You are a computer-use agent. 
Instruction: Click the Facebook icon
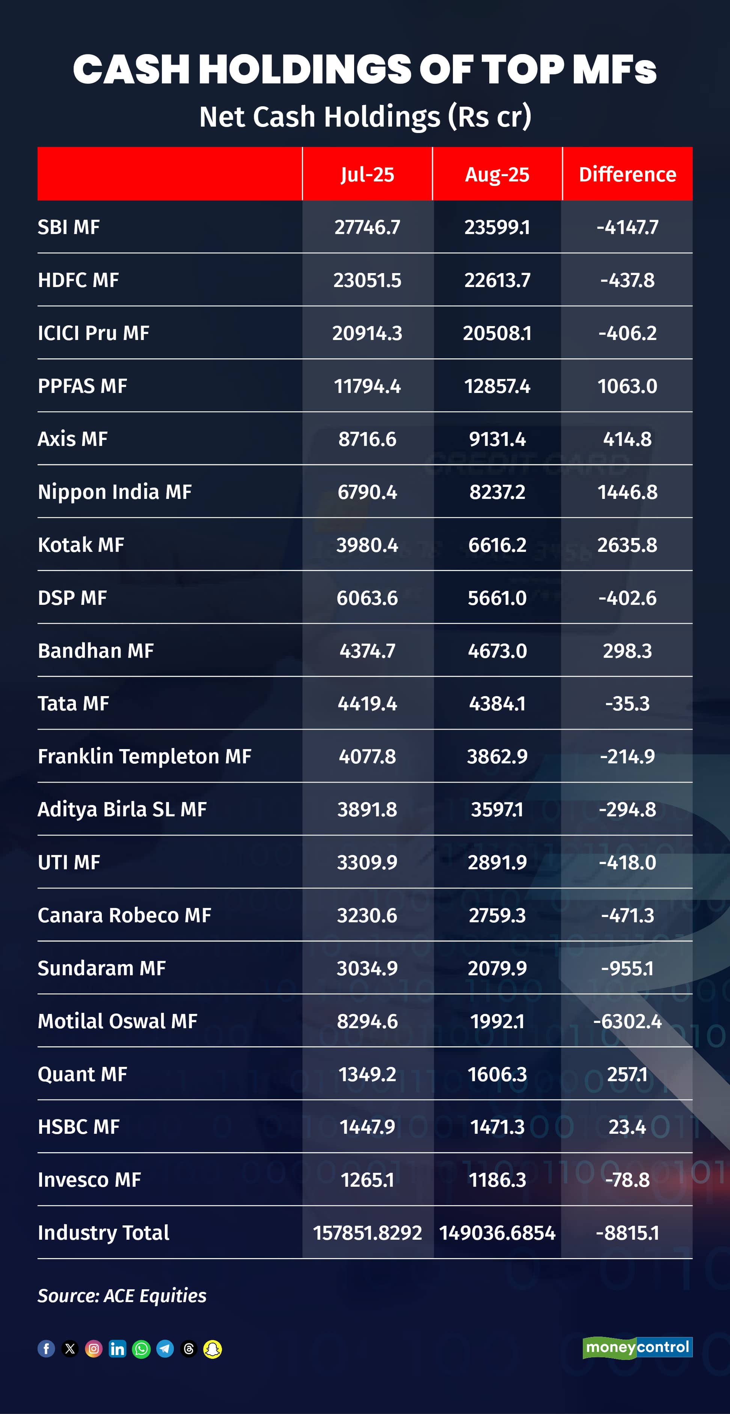pos(46,1349)
